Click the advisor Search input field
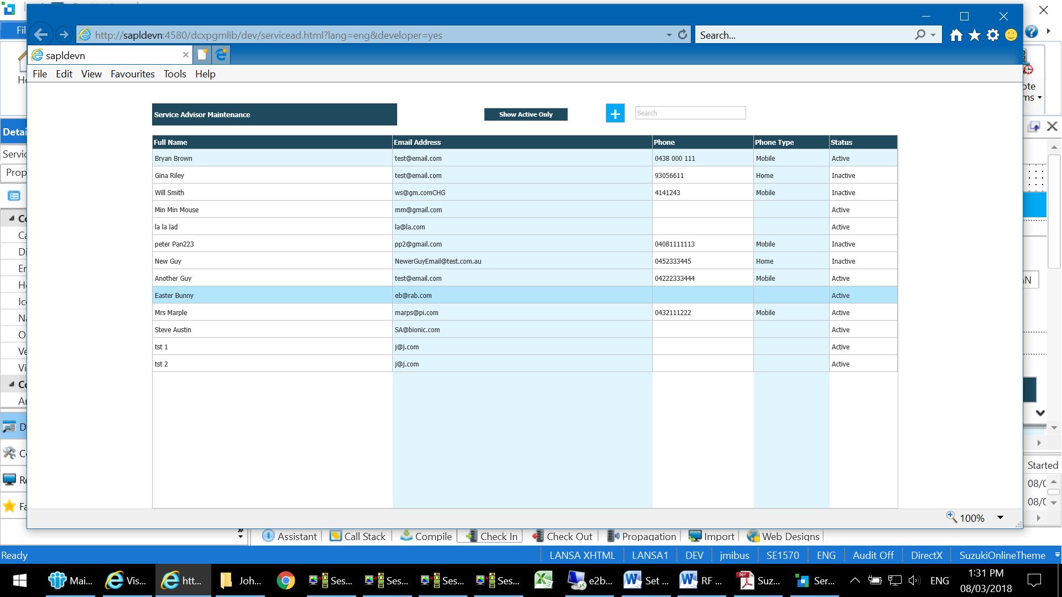 pos(690,113)
